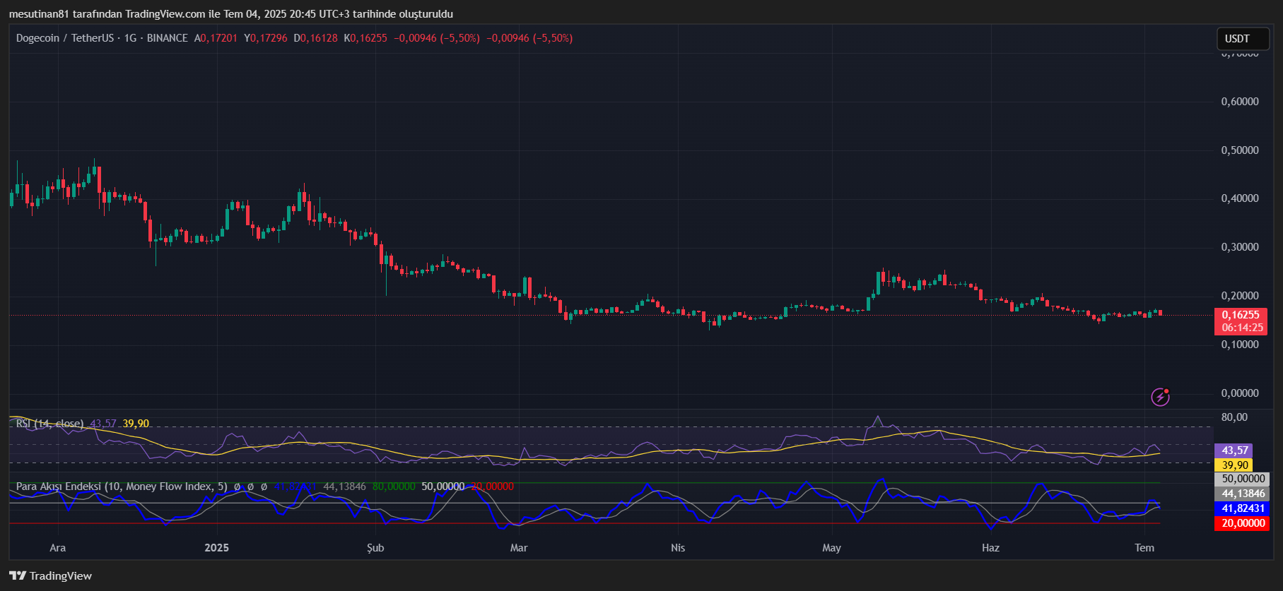Click the green 80,00000 value in MFI legend
This screenshot has height=591, width=1283.
point(394,486)
